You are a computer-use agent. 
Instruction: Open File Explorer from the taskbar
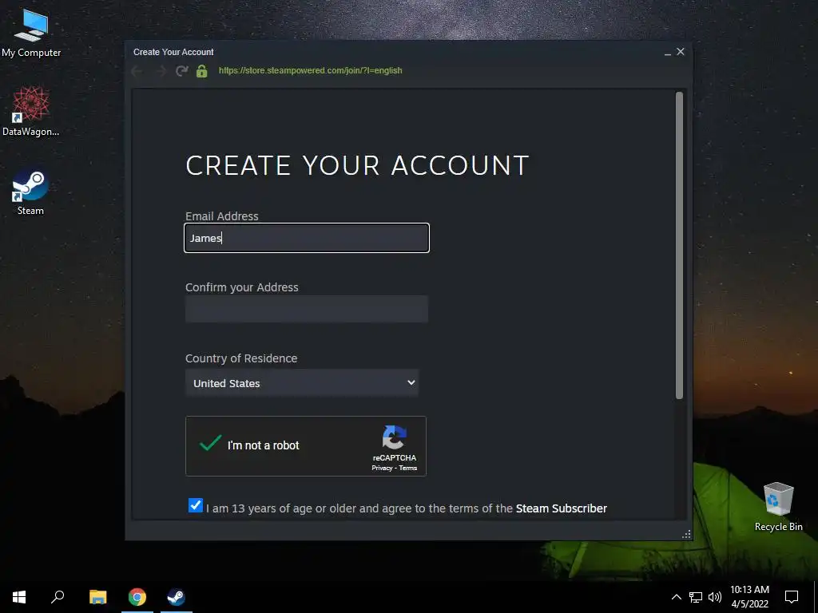coord(97,597)
